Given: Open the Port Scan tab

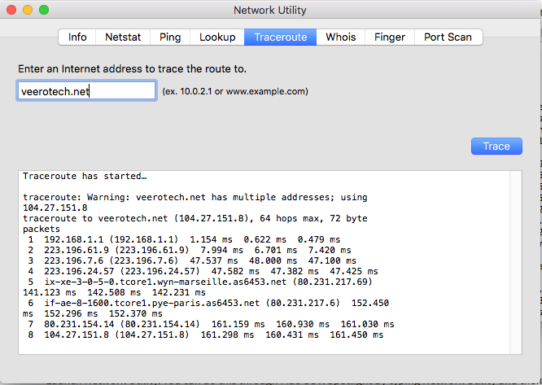Looking at the screenshot, I should [448, 37].
